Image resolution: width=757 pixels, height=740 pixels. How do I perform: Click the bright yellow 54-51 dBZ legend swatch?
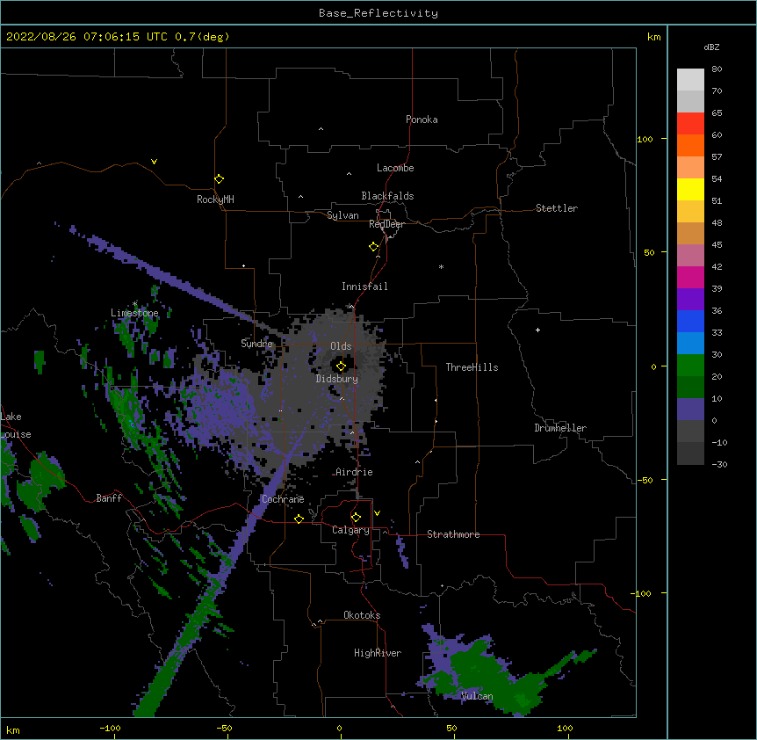coord(690,189)
